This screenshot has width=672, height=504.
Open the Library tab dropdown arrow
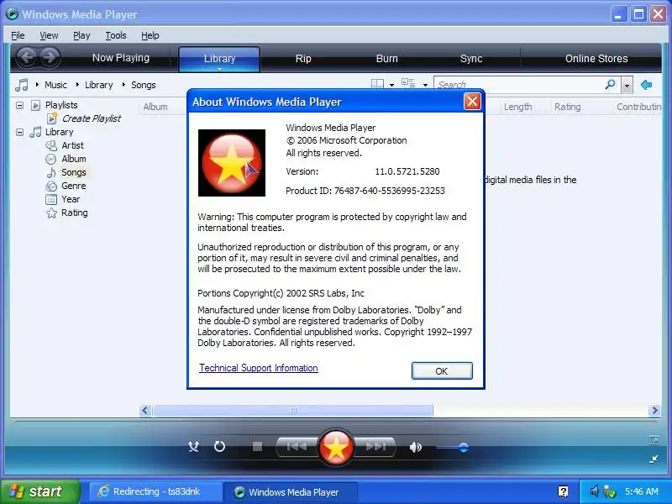coord(219,69)
